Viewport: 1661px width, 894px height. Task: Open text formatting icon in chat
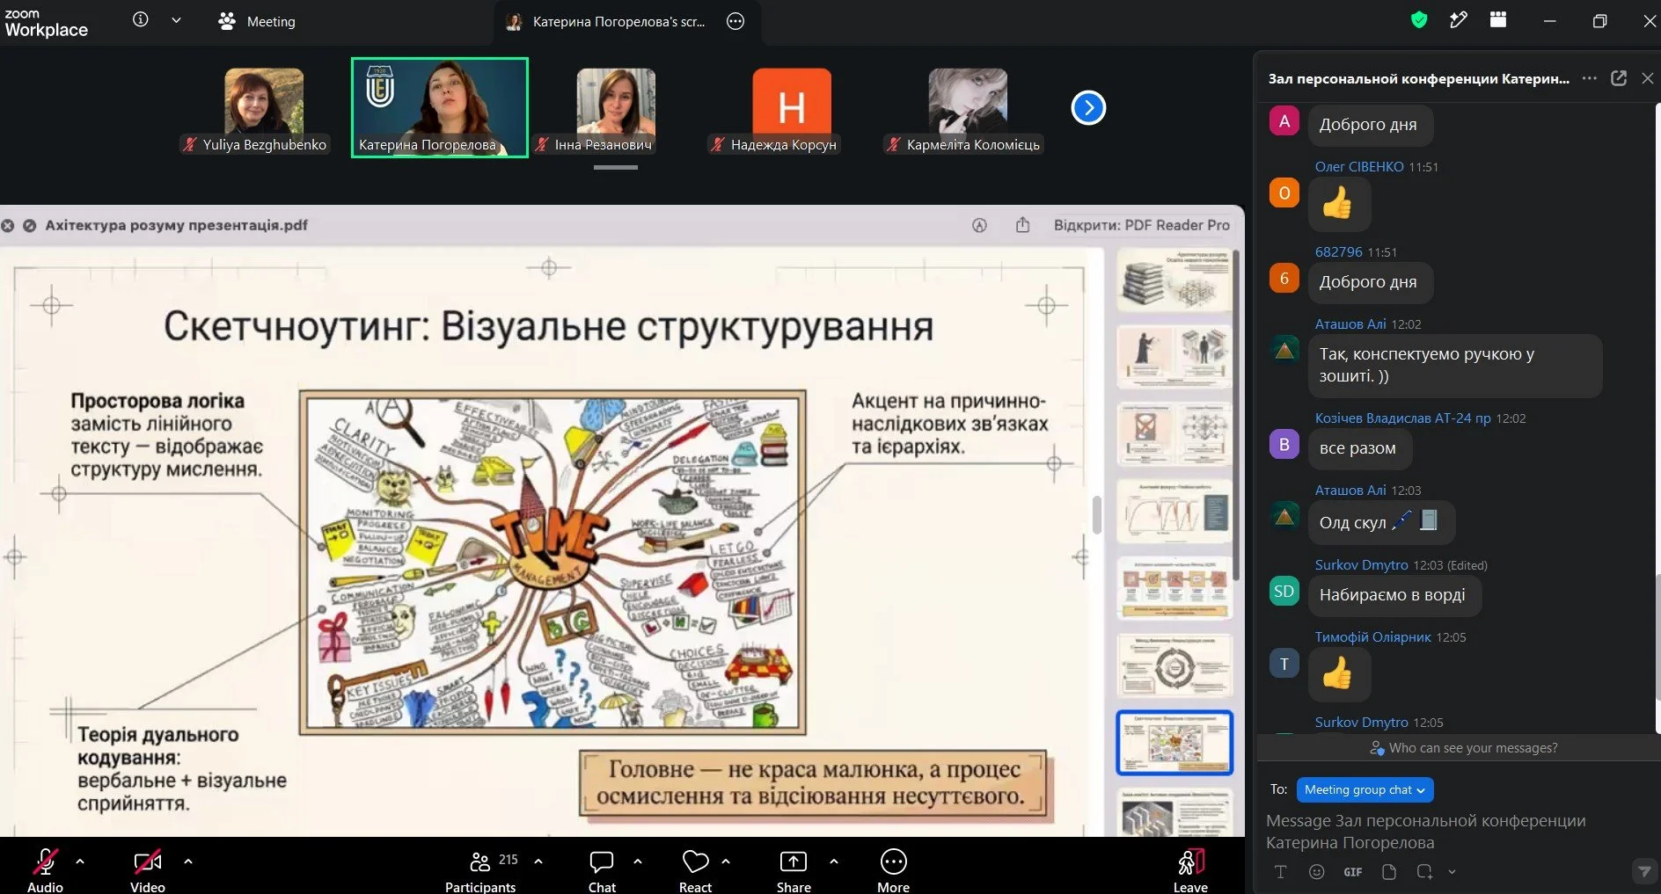1280,871
